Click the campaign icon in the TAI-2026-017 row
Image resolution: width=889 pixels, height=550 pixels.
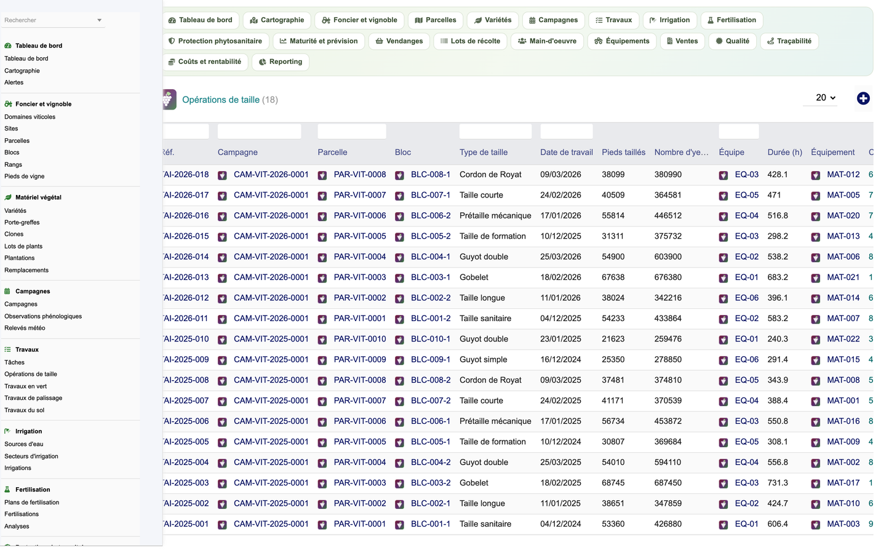[x=222, y=196]
